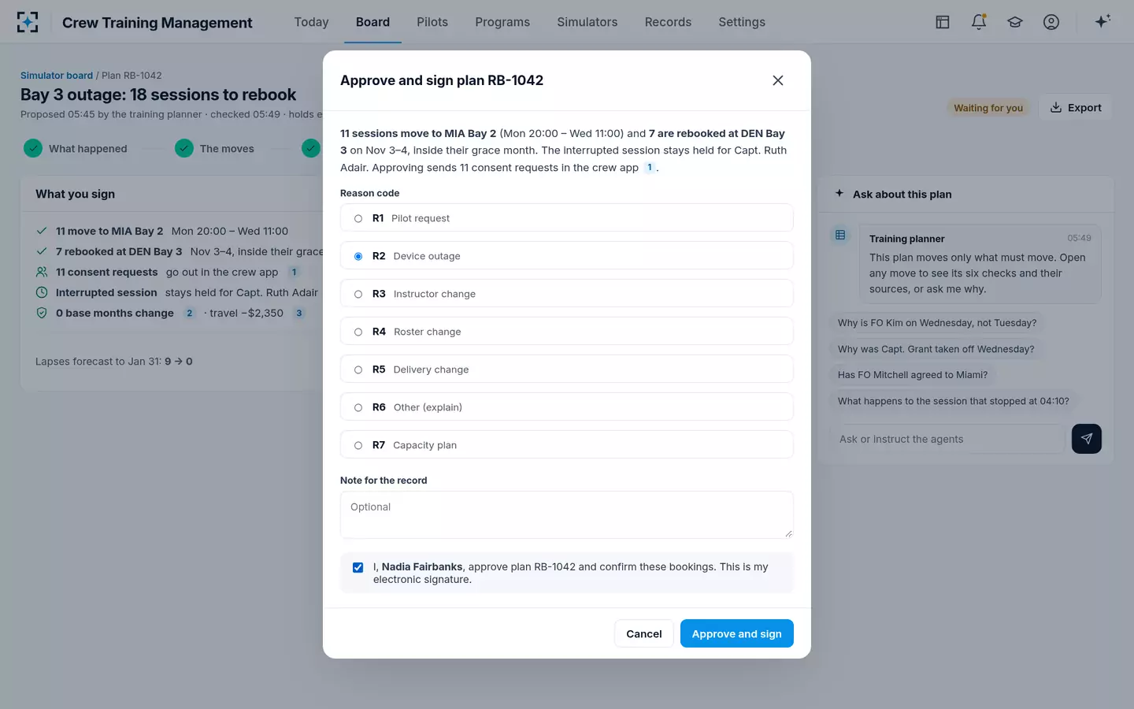Open the Programs tab
1134x709 pixels.
click(x=502, y=22)
